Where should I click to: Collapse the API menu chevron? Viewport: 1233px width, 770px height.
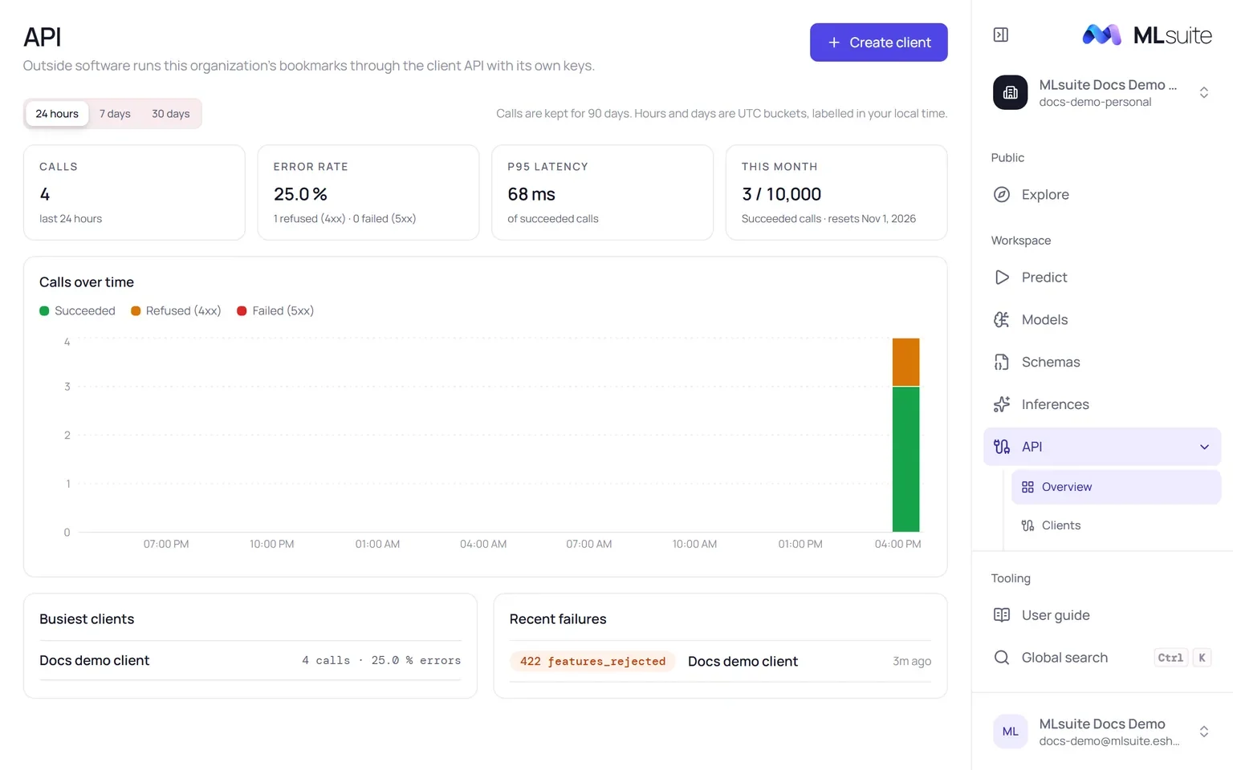point(1204,447)
